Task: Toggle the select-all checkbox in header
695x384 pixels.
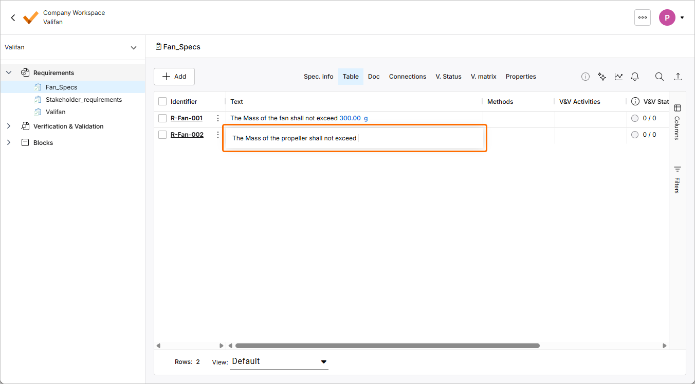Action: coord(162,102)
